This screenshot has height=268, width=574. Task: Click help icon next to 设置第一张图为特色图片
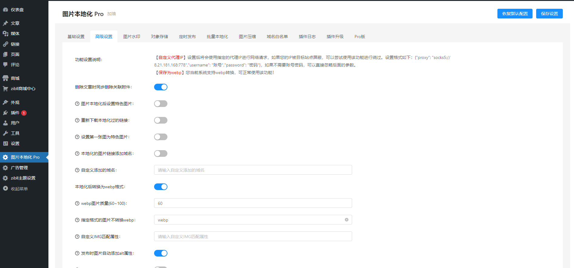[77, 137]
